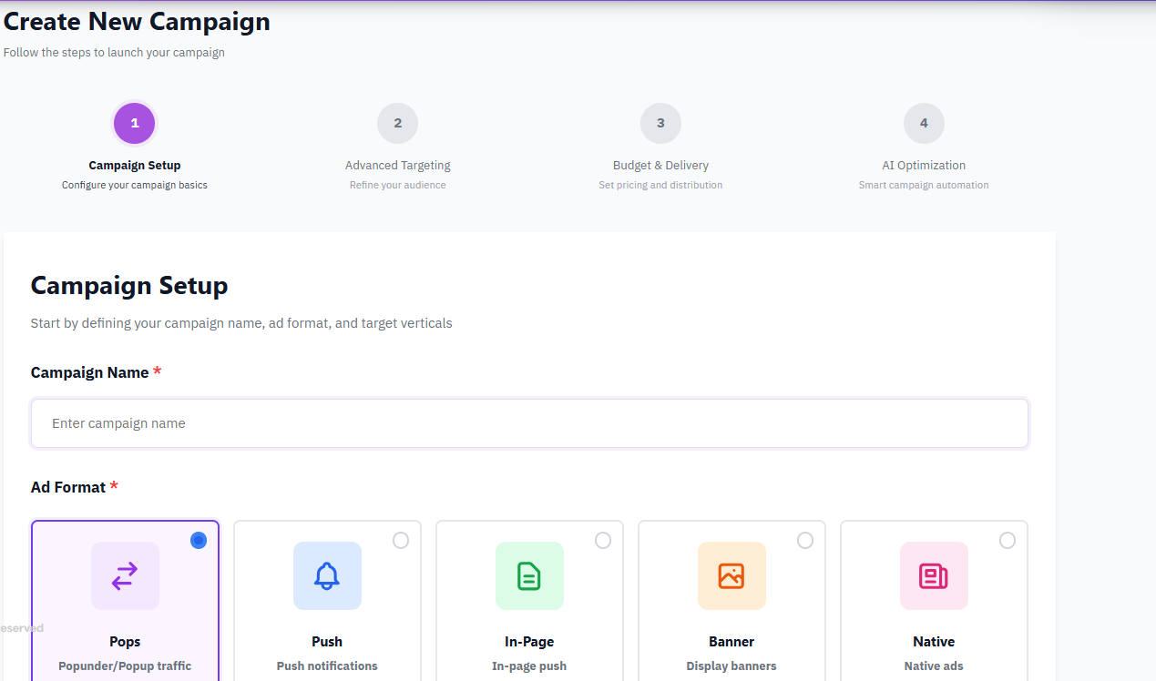Click step 1 circle in stepper
This screenshot has width=1156, height=681.
135,123
